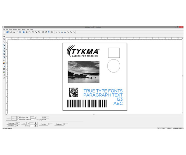Click the Part Height button
The width and height of the screenshot is (186, 155).
(x=43, y=124)
